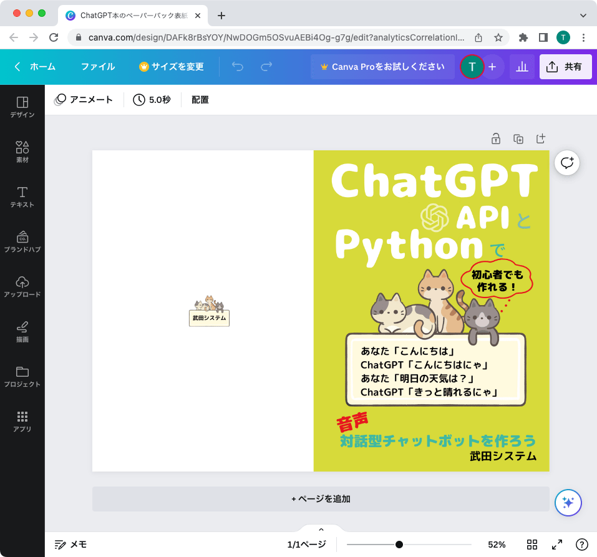597x557 pixels.
Task: Open the Chrome profile T avatar
Action: pyautogui.click(x=563, y=37)
